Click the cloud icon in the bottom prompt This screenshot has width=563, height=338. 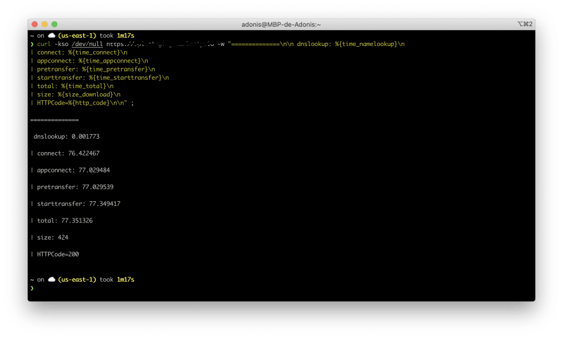52,279
